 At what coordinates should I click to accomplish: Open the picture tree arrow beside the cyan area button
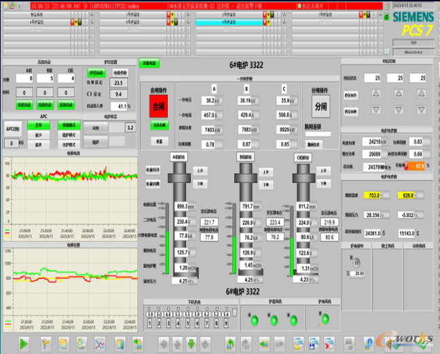(285, 22)
